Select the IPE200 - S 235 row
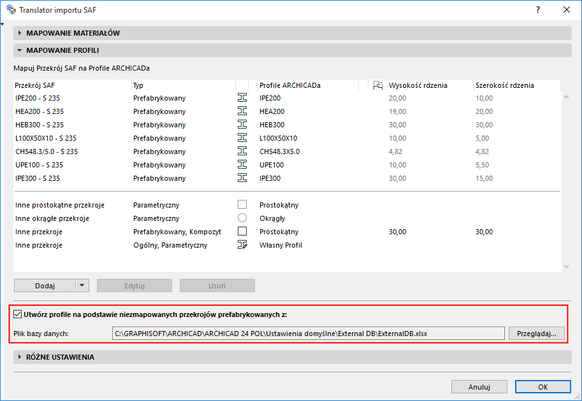 tap(287, 98)
